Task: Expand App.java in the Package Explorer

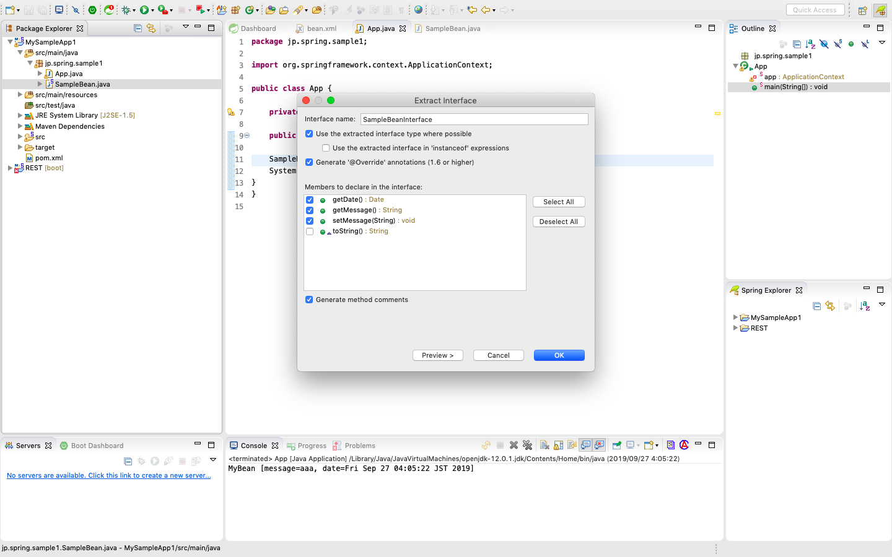Action: click(x=40, y=74)
